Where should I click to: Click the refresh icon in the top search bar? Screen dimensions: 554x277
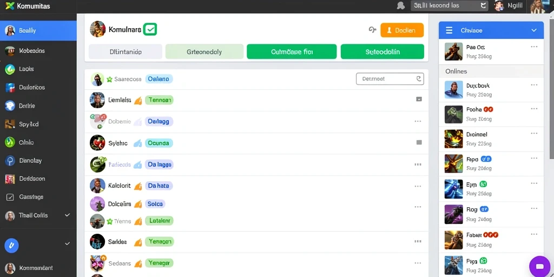tap(483, 5)
